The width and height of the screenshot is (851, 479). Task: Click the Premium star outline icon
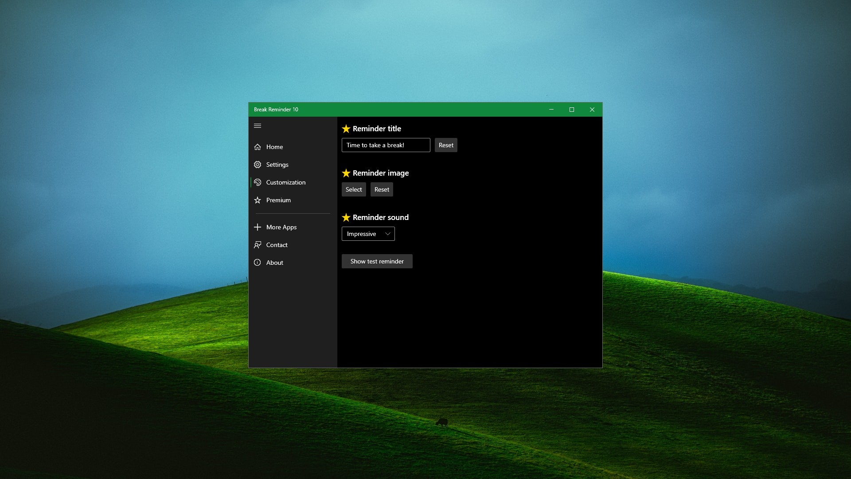pyautogui.click(x=258, y=200)
